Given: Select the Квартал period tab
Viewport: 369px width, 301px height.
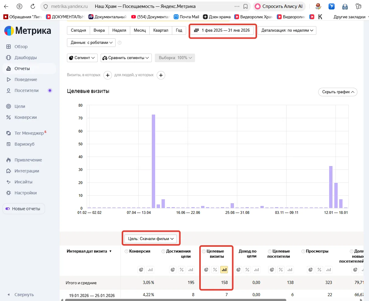Looking at the screenshot, I should tap(161, 30).
